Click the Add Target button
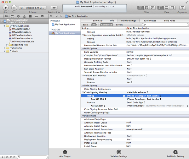 click(65, 154)
